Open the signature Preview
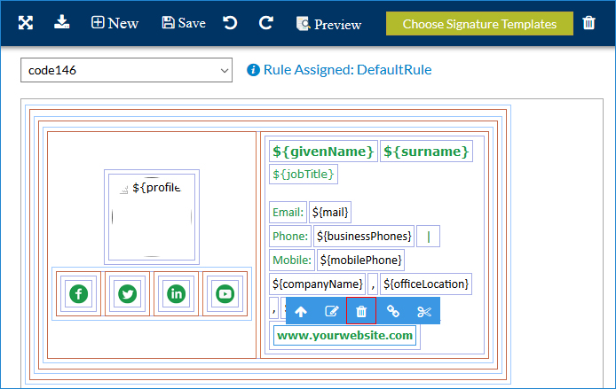Image resolution: width=616 pixels, height=389 pixels. click(328, 24)
